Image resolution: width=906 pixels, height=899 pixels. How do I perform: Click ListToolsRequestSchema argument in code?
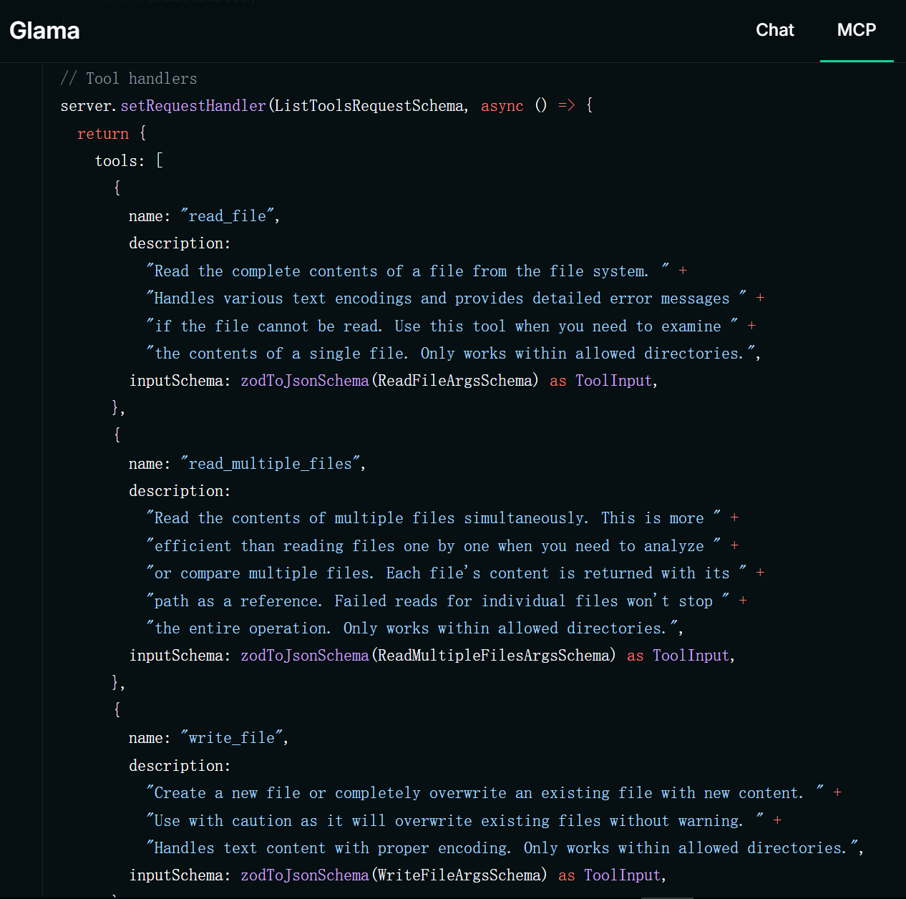click(x=369, y=106)
